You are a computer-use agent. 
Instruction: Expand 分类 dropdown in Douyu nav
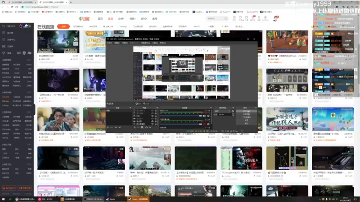pos(121,18)
